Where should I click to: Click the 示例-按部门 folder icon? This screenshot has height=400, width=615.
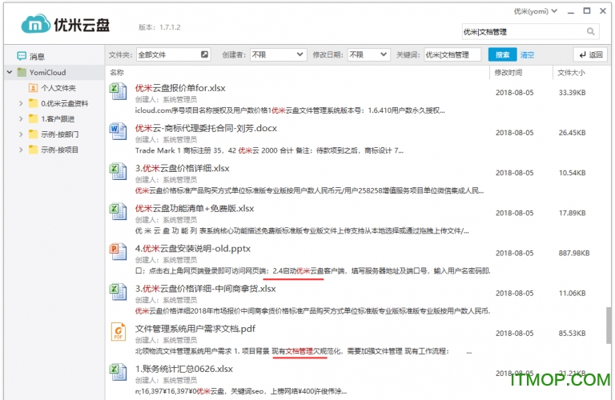[x=34, y=134]
